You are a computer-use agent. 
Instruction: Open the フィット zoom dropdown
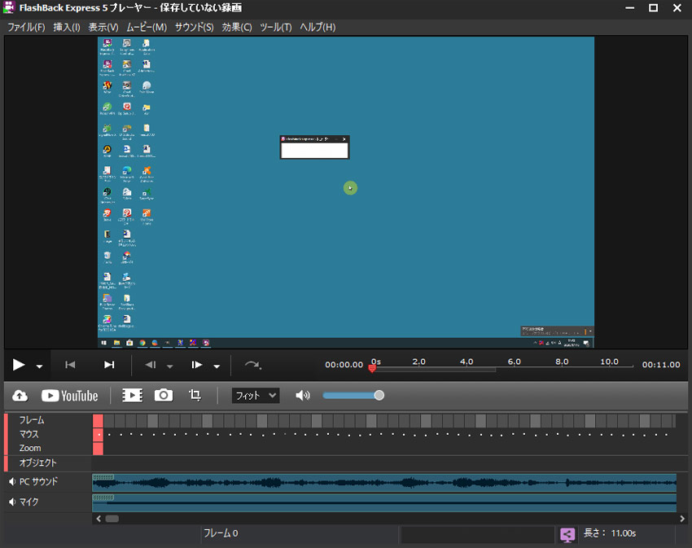256,395
